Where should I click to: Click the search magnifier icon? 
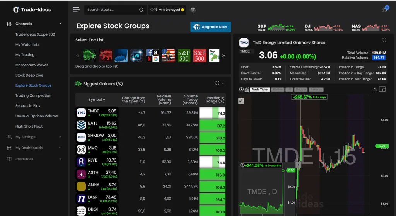point(142,10)
